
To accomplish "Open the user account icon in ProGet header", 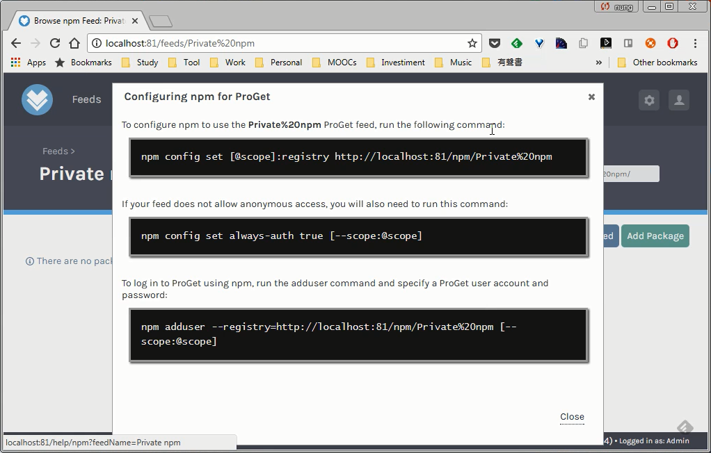I will tap(679, 100).
